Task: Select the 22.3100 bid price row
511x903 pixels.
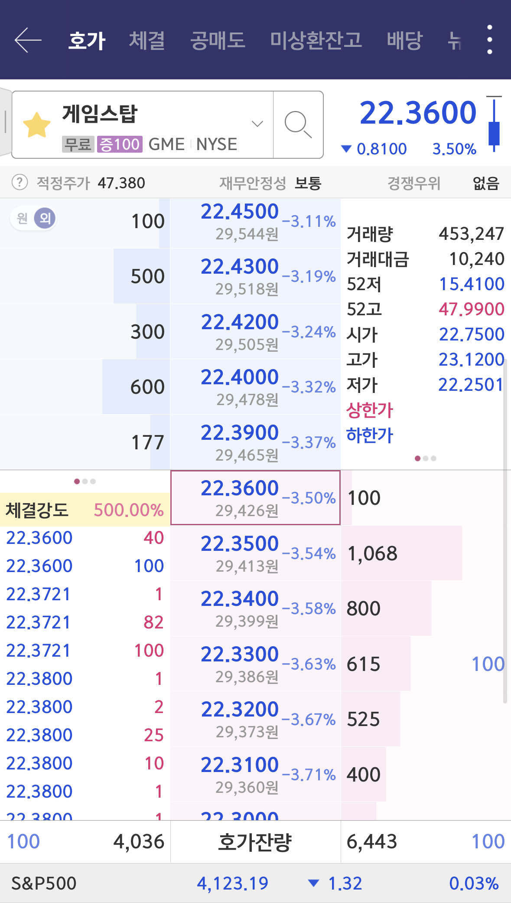Action: click(x=255, y=774)
